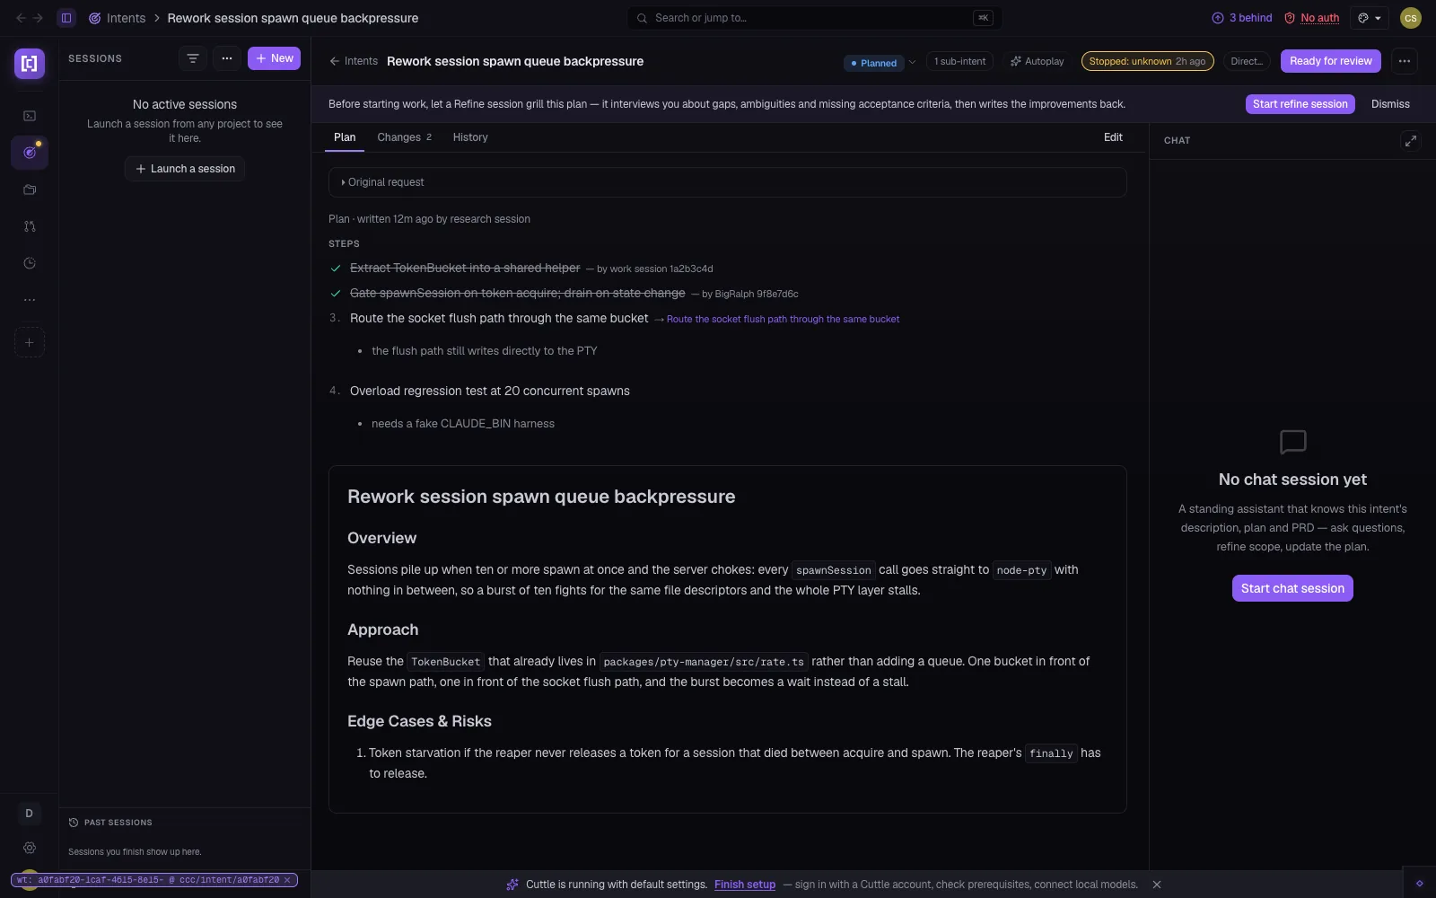1436x898 pixels.
Task: Click 'needs a fake CLAUDE_BIN harness' note
Action: (463, 424)
